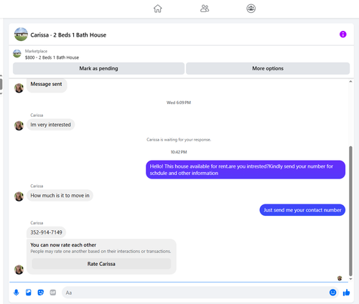The width and height of the screenshot is (359, 304).
Task: Click 'Carissa - 2 Beds 1 Bath House' title
Action: 68,35
